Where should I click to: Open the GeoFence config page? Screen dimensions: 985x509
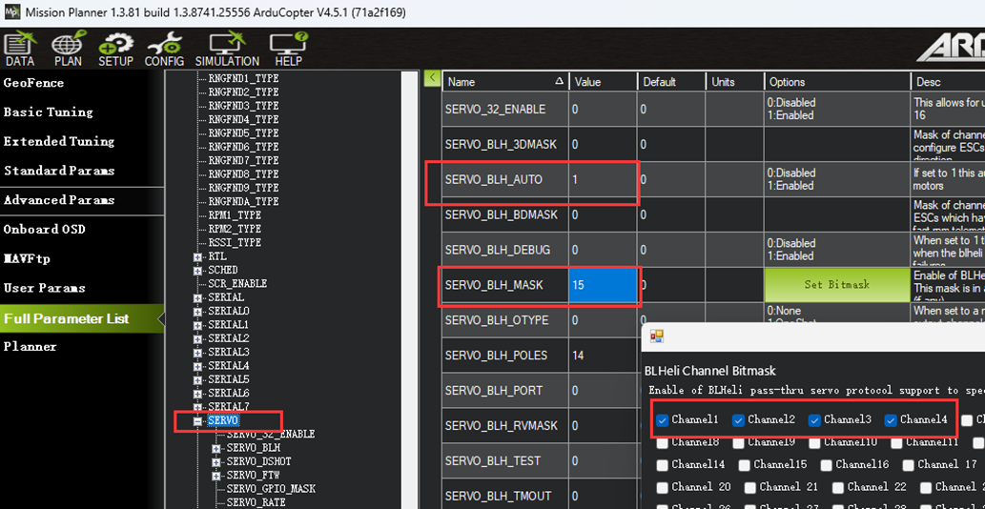coord(34,83)
